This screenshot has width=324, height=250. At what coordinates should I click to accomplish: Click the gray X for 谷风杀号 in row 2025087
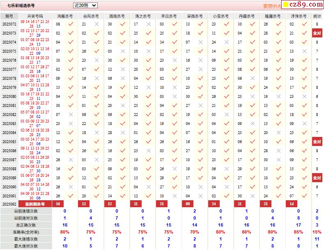[97, 160]
